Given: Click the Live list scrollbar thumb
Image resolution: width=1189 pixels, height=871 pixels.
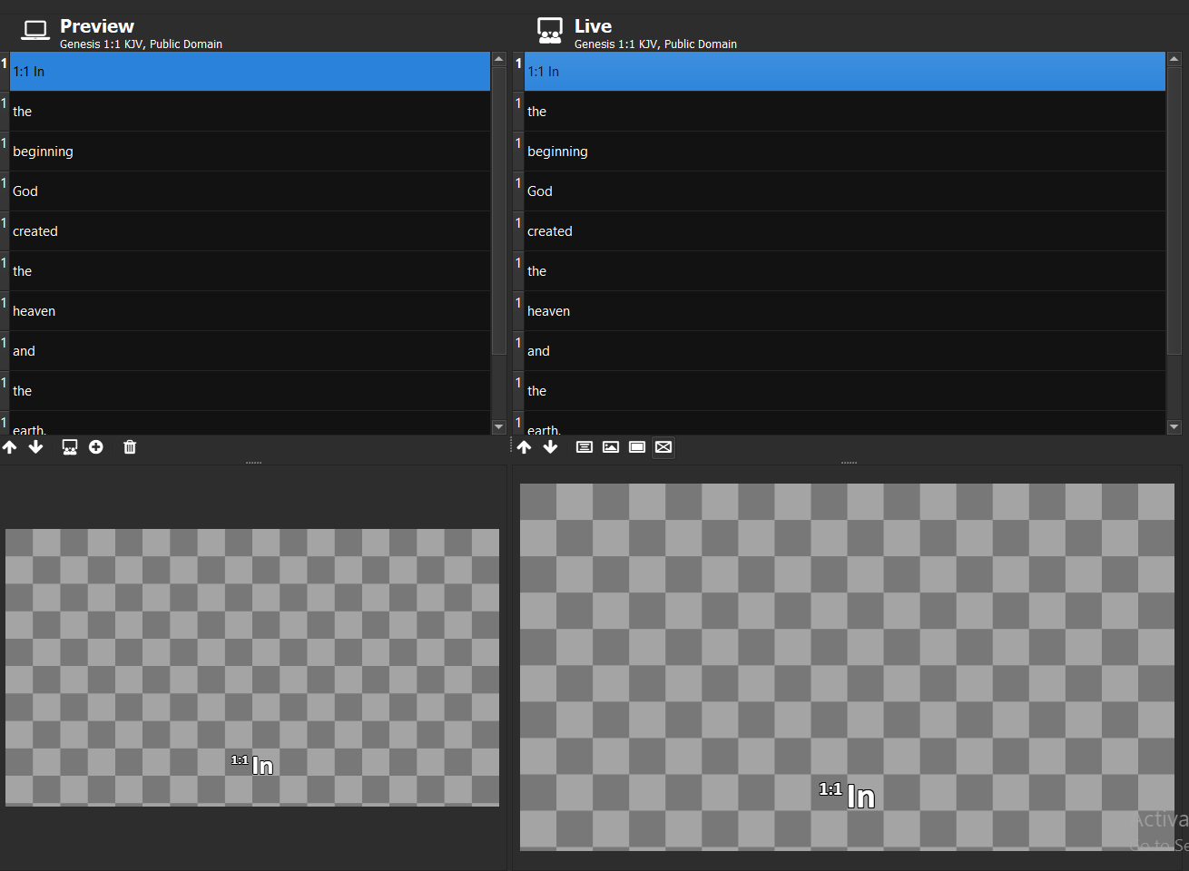Looking at the screenshot, I should pos(1174,210).
